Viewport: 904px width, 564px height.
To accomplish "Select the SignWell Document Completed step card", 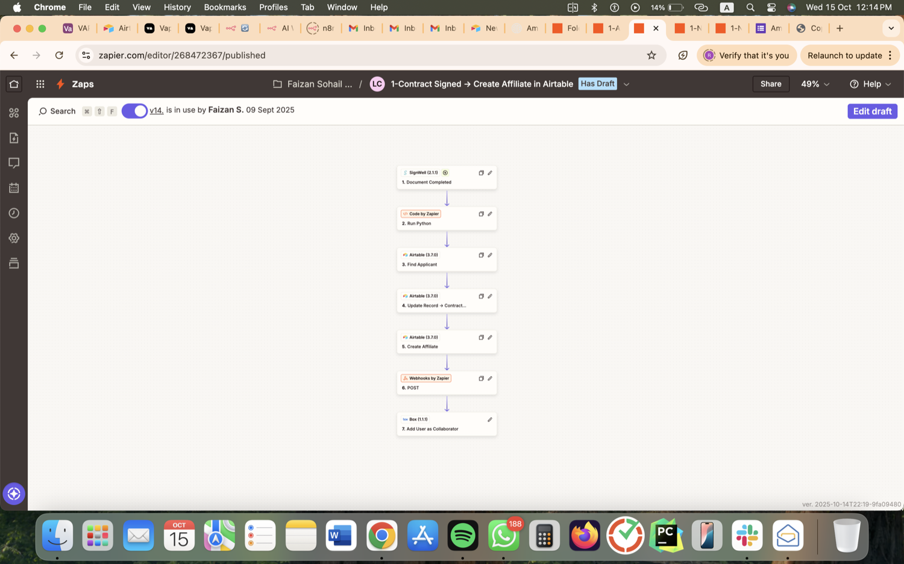I will click(447, 178).
